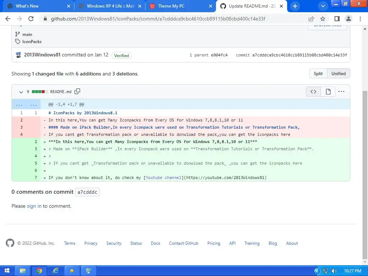Switch diff view to Unified
Image resolution: width=368 pixels, height=276 pixels.
click(x=339, y=73)
